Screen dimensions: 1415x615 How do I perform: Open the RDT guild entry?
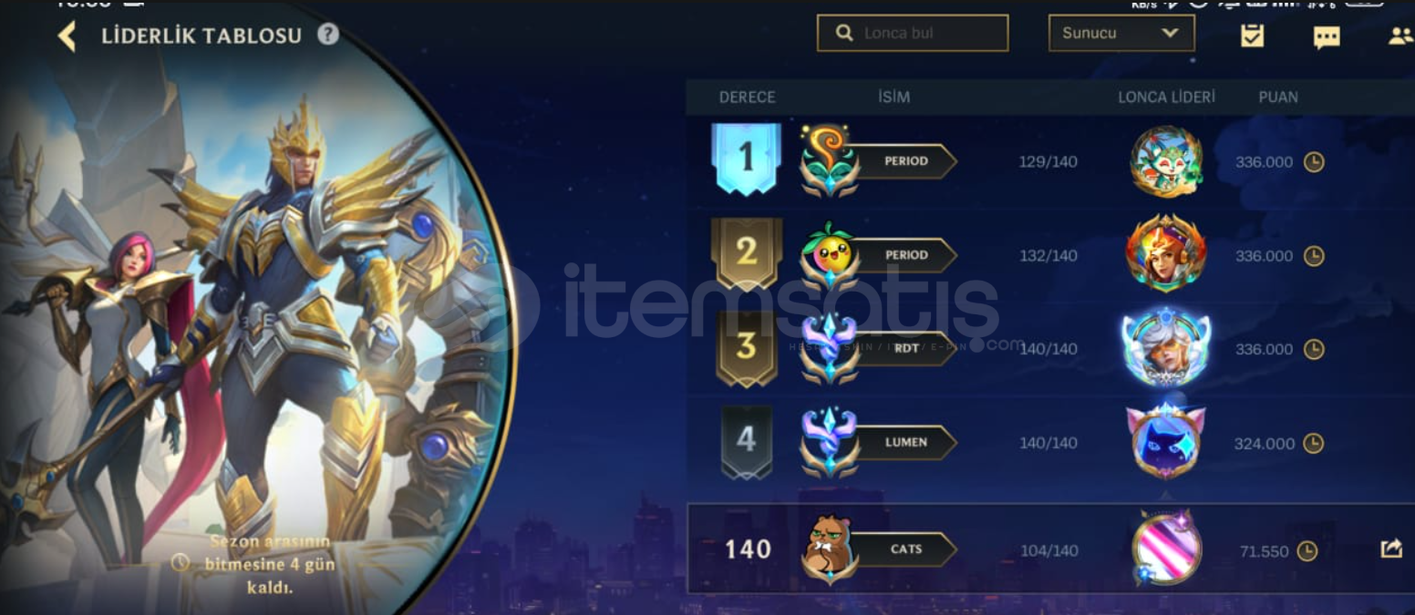click(904, 348)
